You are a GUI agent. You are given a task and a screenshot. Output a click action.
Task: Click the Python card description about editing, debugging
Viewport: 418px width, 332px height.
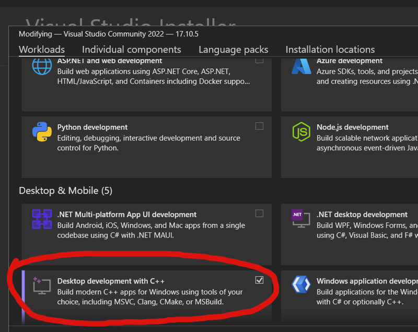(x=149, y=143)
